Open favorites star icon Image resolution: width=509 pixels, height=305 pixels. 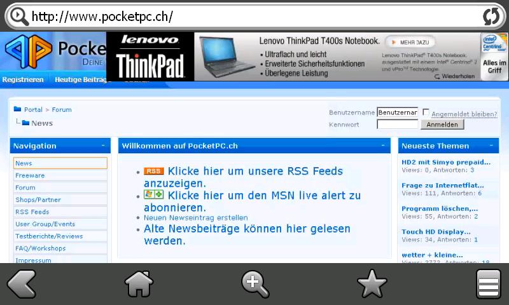372,283
